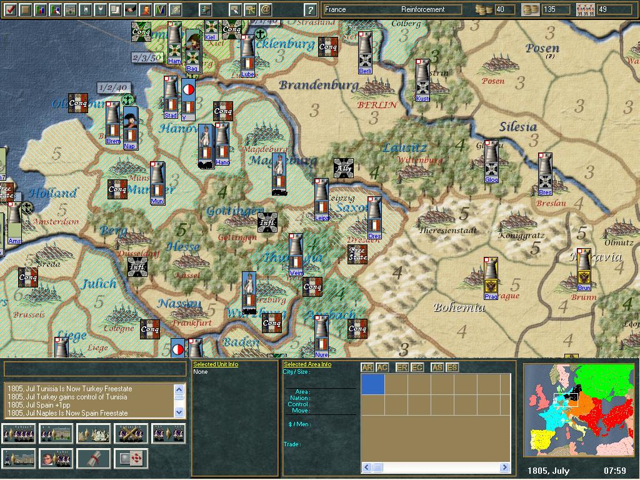
Task: Click the yellow running figure map icon
Action: point(250,9)
